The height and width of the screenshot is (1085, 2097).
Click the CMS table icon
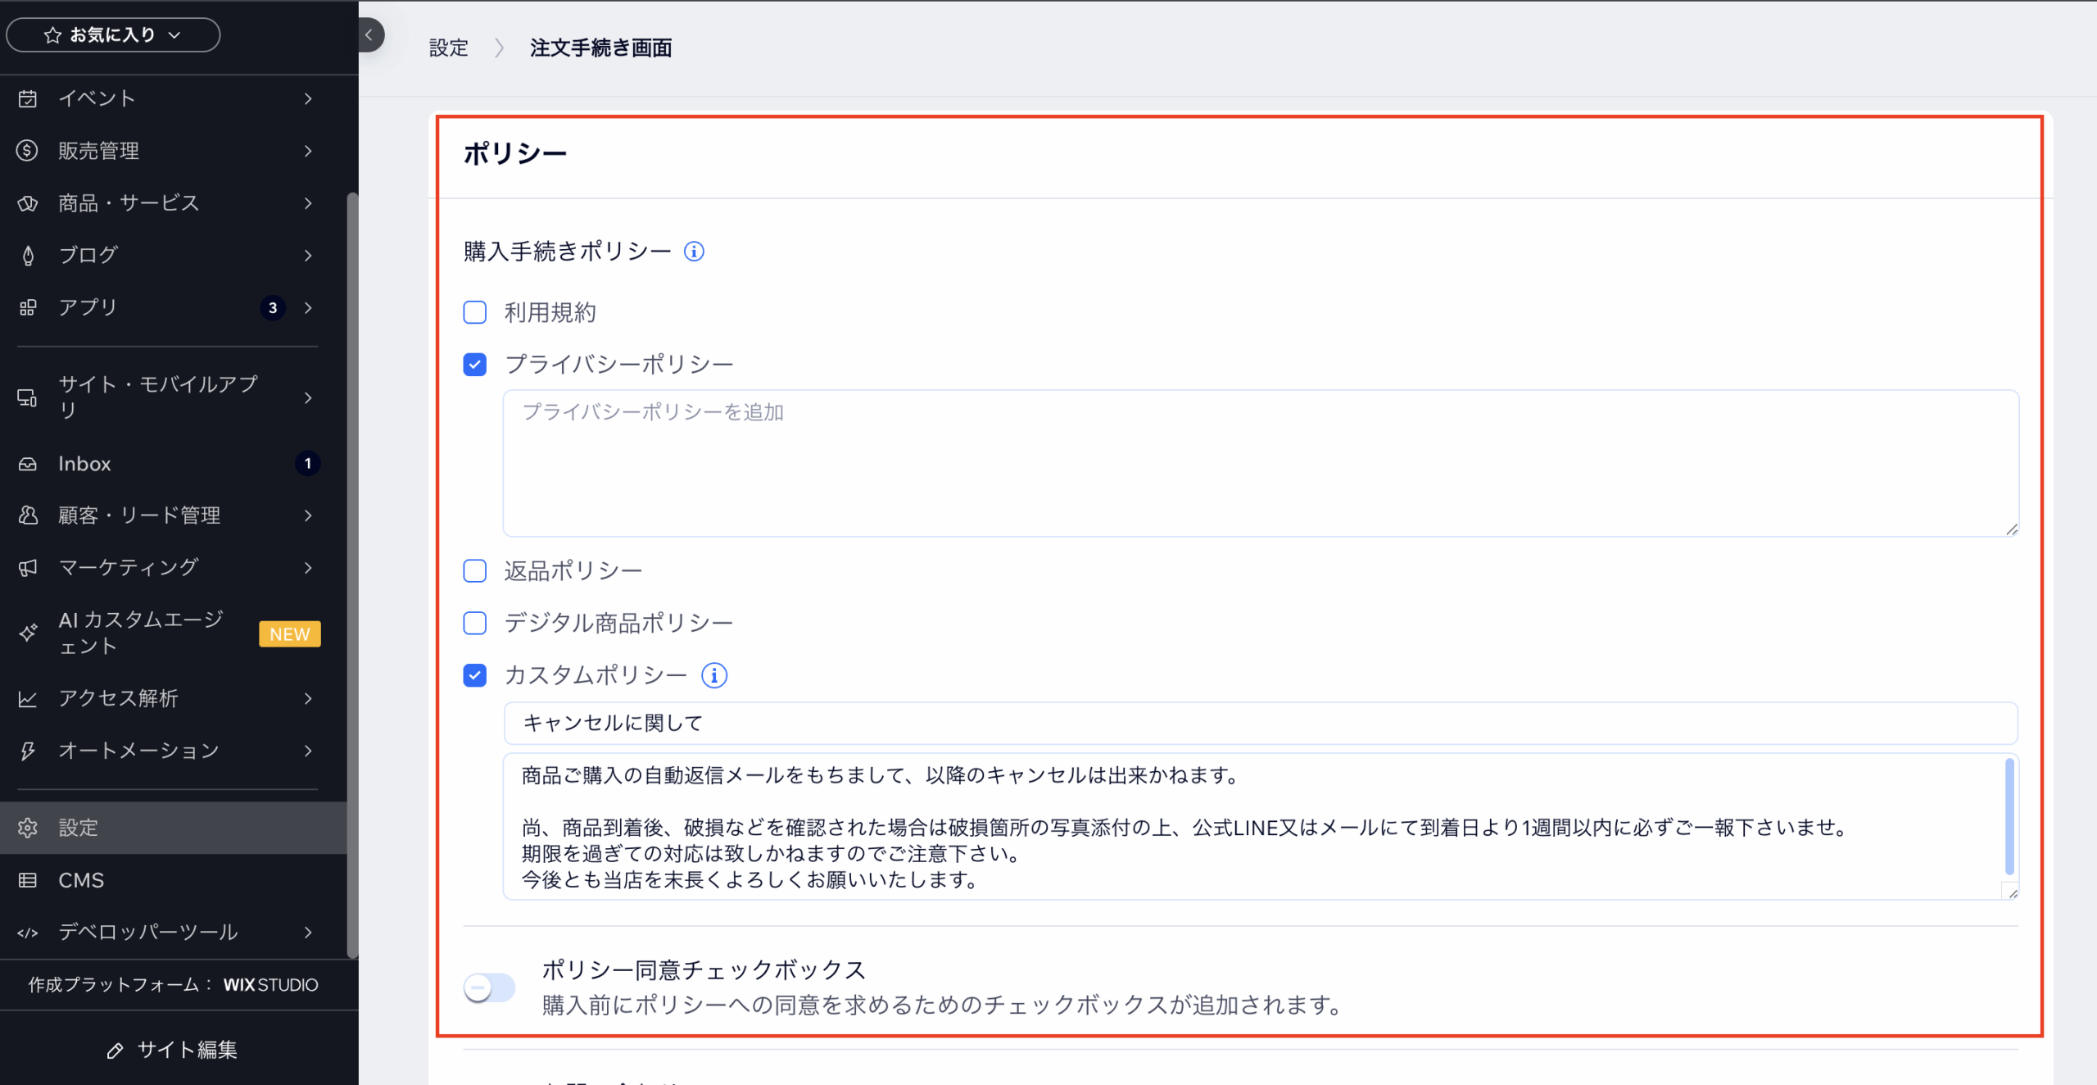click(x=28, y=880)
